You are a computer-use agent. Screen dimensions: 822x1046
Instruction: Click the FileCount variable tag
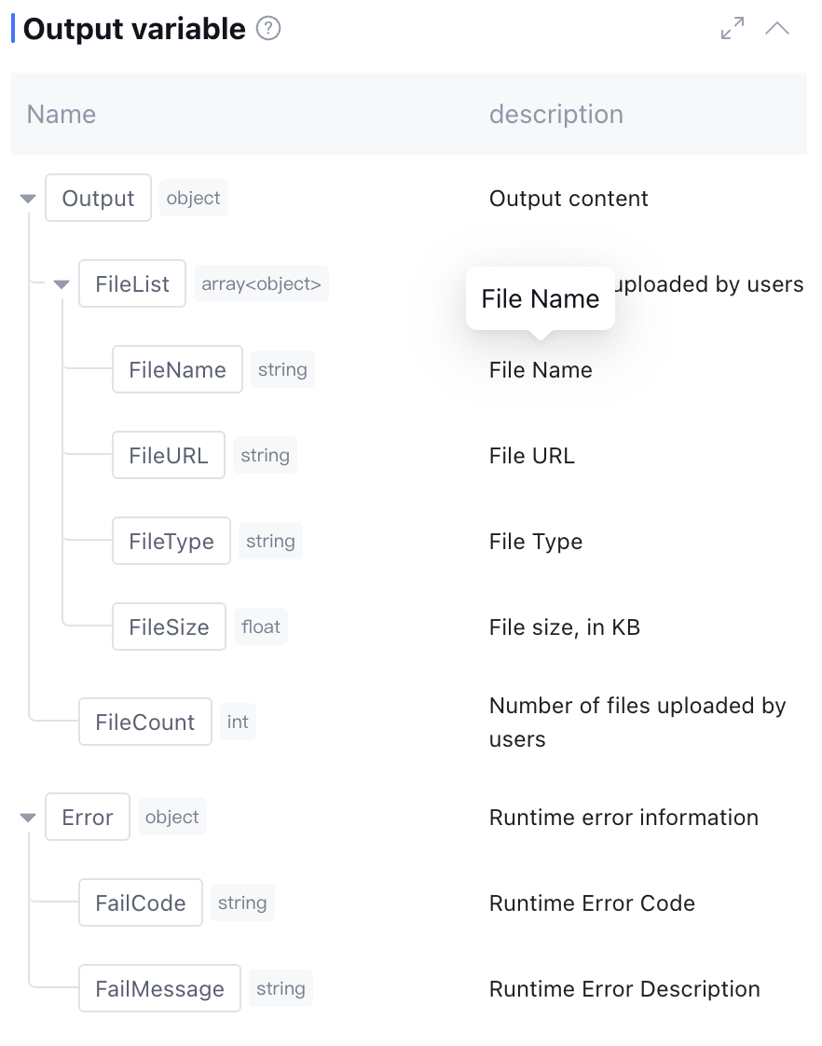[x=145, y=723]
